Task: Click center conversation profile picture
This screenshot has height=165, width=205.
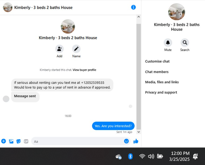Action: coord(68,26)
